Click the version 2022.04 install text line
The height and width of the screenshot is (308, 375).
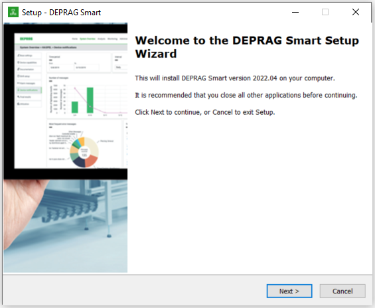234,78
